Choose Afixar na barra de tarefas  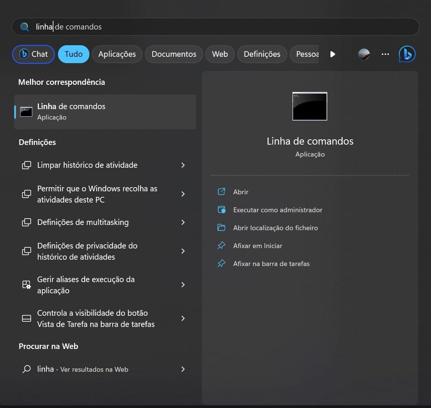(271, 264)
